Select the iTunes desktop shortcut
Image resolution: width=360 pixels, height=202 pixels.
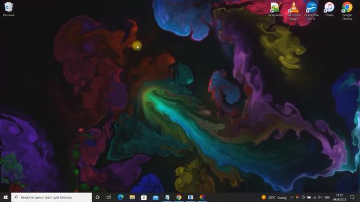click(x=329, y=10)
